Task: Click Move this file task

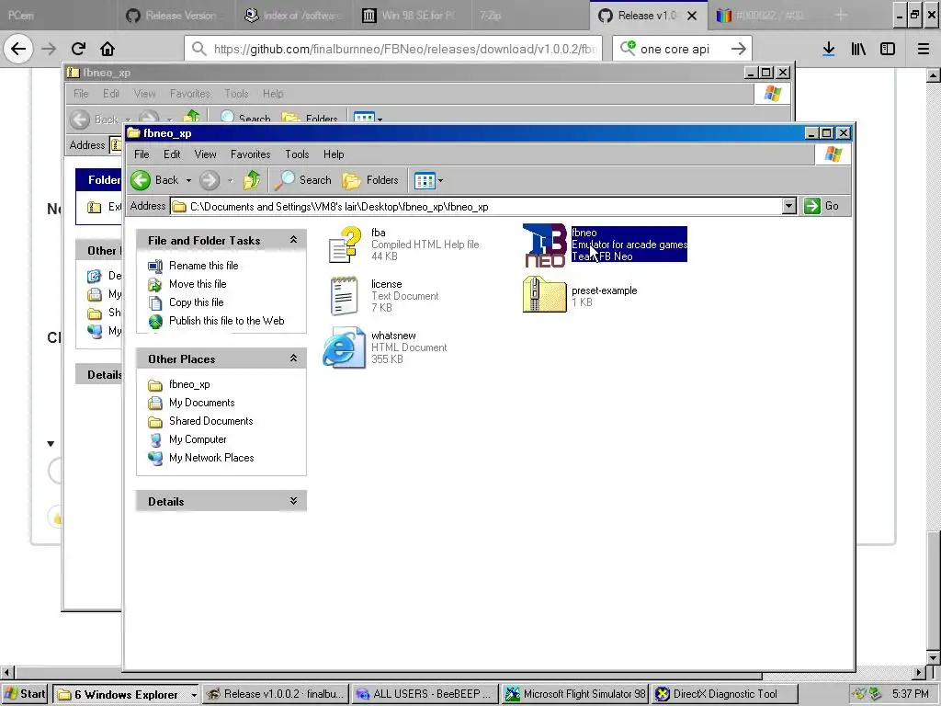Action: pos(198,284)
